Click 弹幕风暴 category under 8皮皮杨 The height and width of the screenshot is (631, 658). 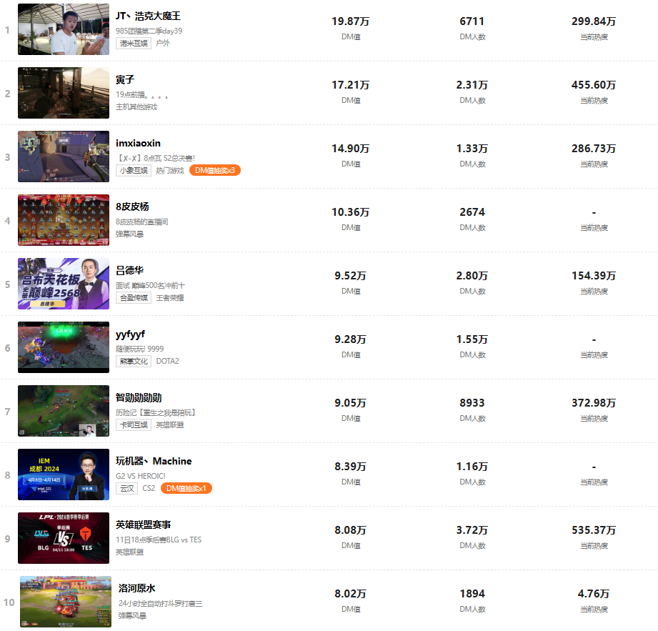[129, 234]
